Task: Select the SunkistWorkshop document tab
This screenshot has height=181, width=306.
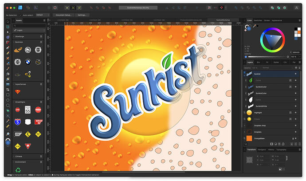Action: [x=223, y=20]
